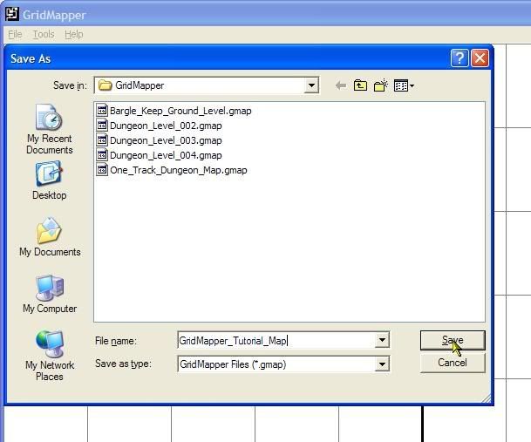
Task: Click the Dungeon_Level_004 file icon
Action: click(102, 155)
